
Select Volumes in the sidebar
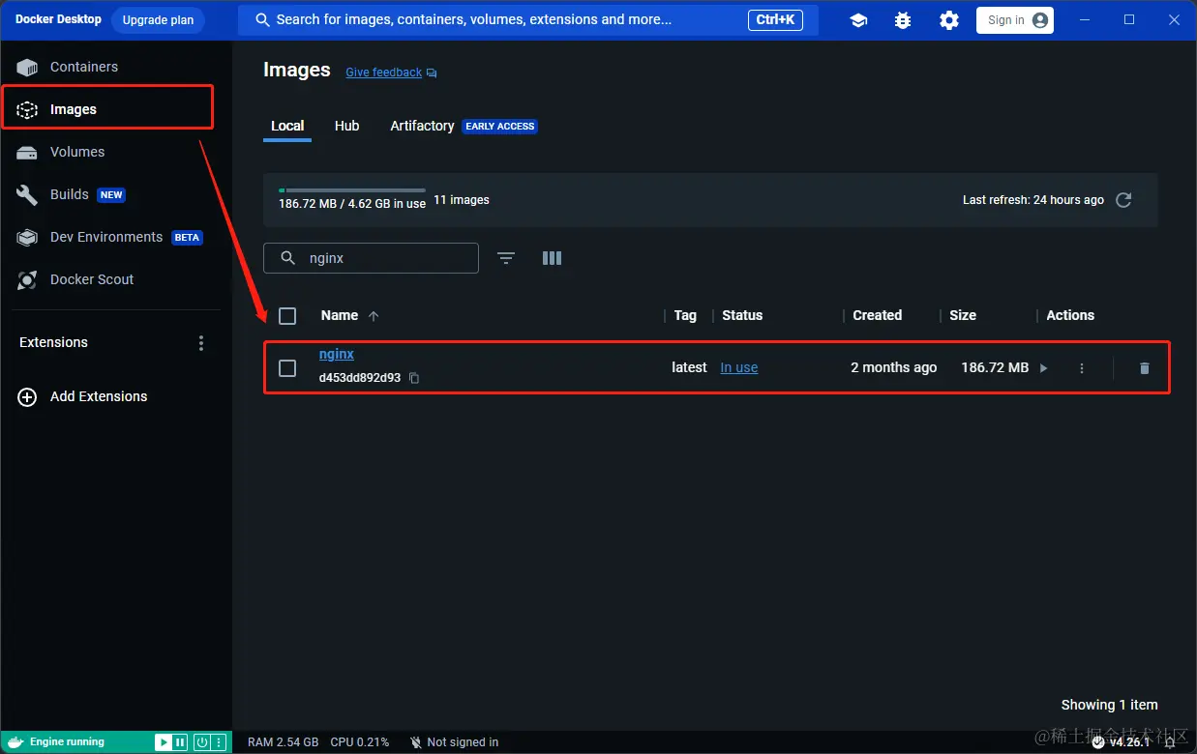[x=77, y=152]
